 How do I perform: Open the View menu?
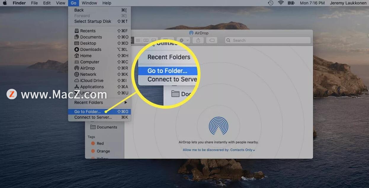tap(61, 3)
